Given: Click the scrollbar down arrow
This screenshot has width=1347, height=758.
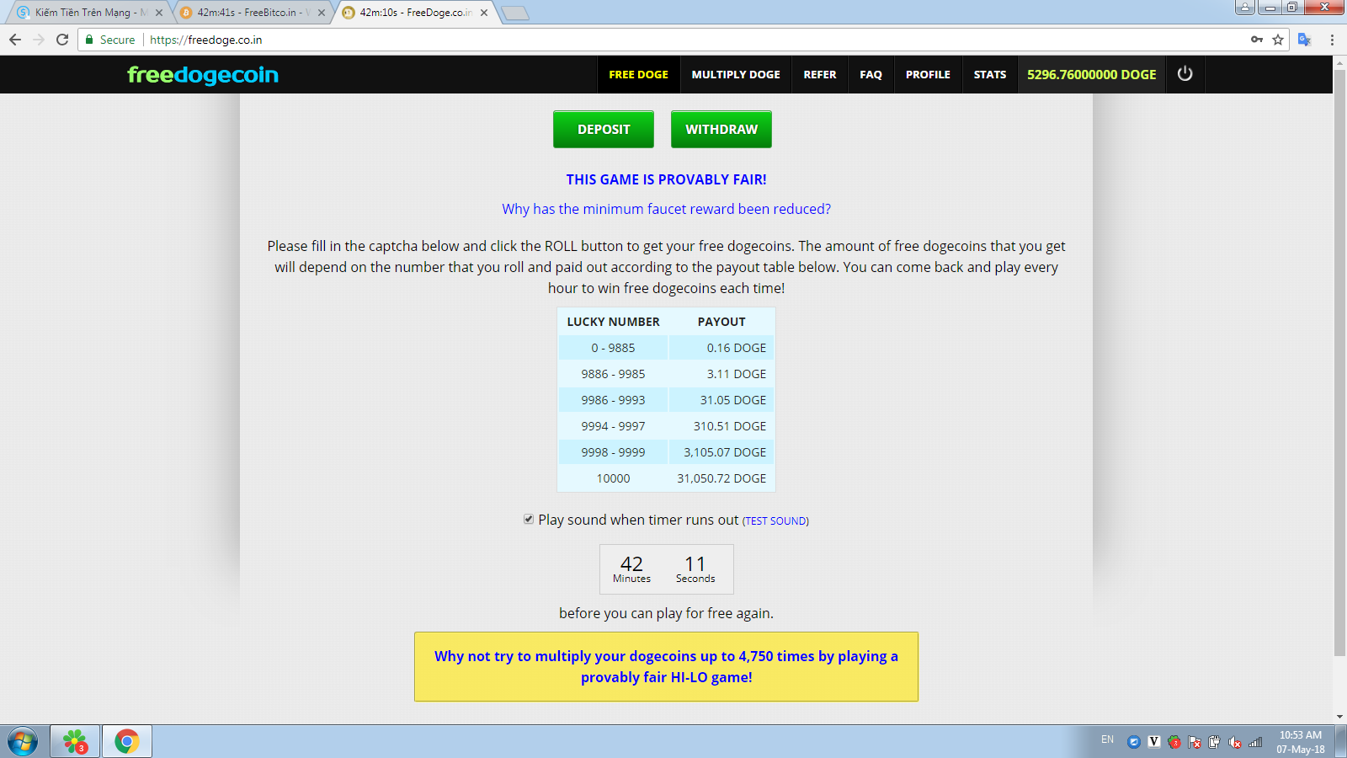Looking at the screenshot, I should 1339,717.
